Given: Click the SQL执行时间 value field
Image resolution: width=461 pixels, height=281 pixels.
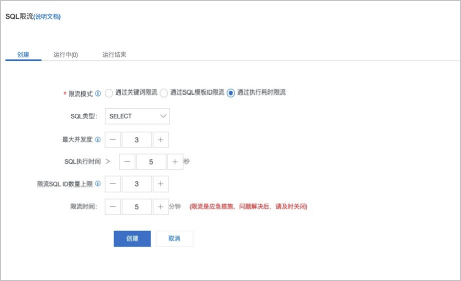Looking at the screenshot, I should coord(151,162).
